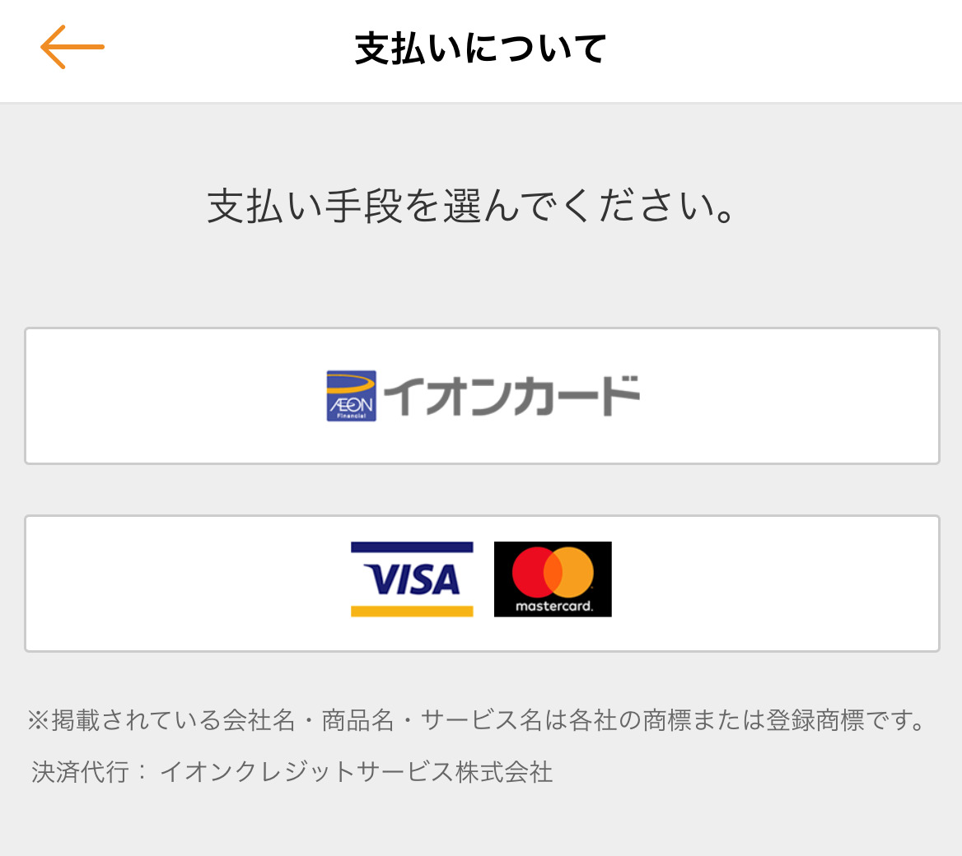This screenshot has height=856, width=962.
Task: Click the ※掲載されている会社名 trademark notice
Action: 476,720
